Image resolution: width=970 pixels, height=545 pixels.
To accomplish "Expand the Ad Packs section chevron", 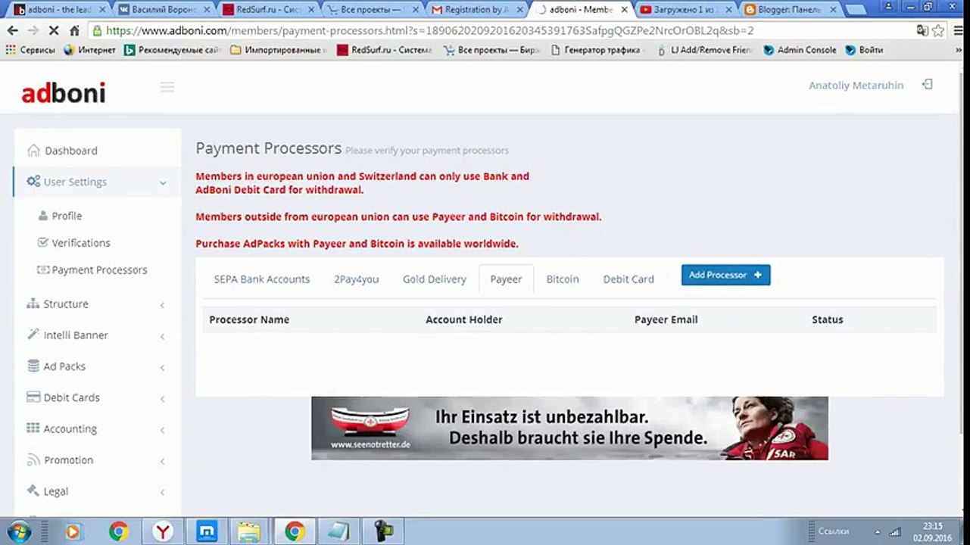I will coord(163,368).
